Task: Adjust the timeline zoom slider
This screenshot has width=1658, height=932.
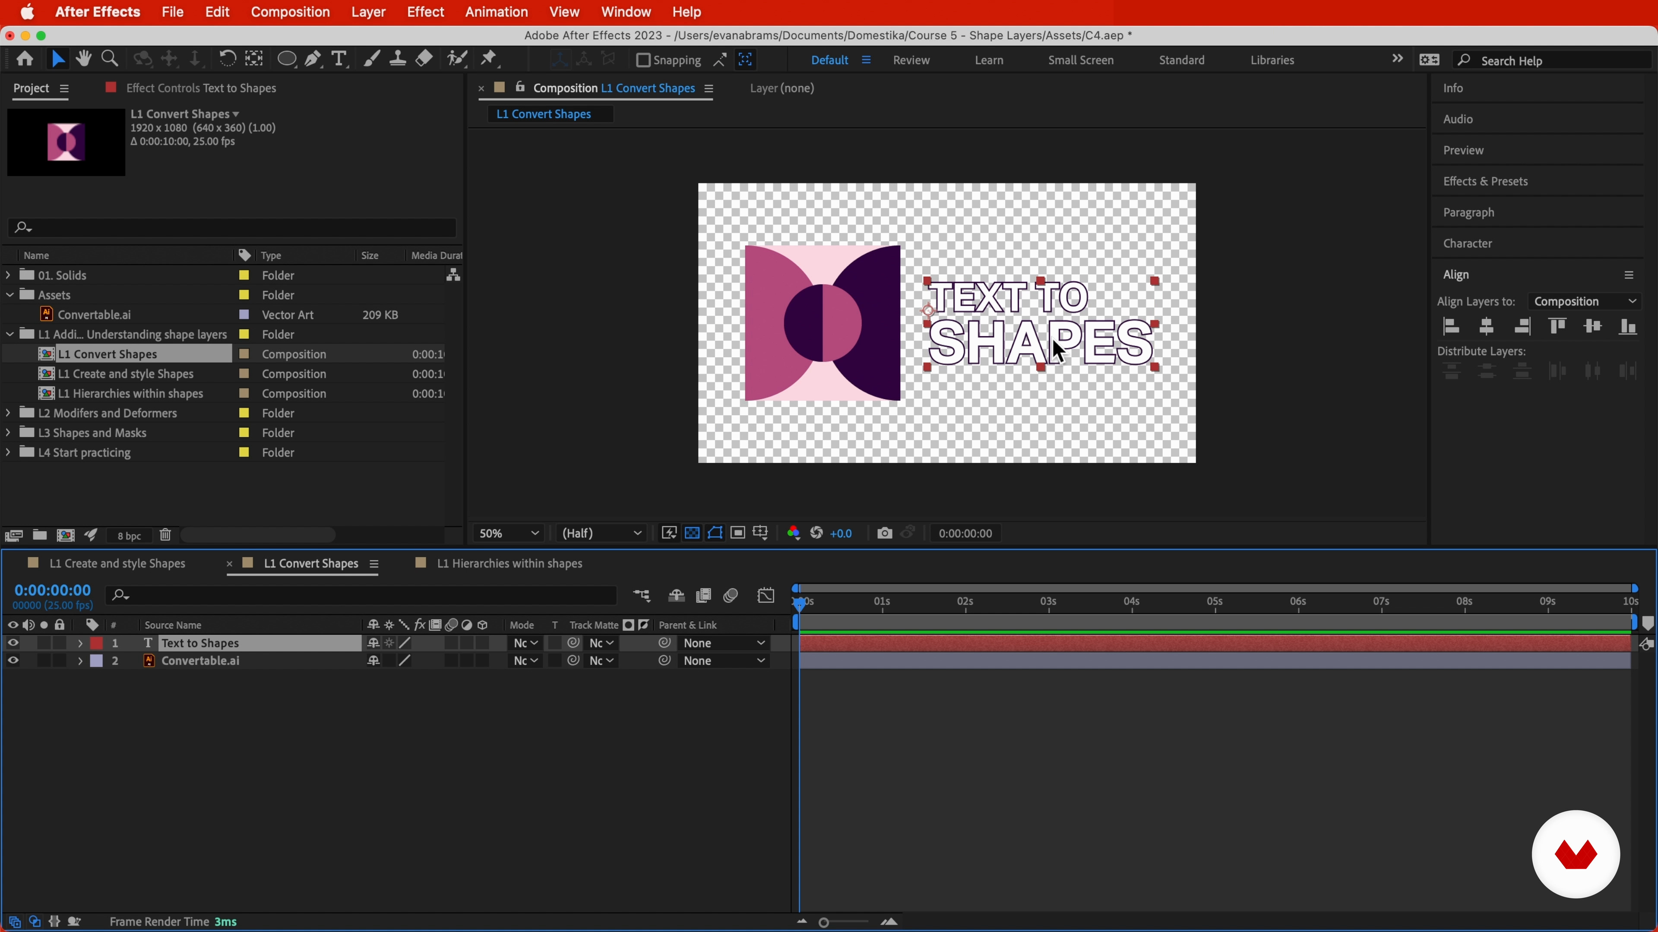Action: coord(824,923)
